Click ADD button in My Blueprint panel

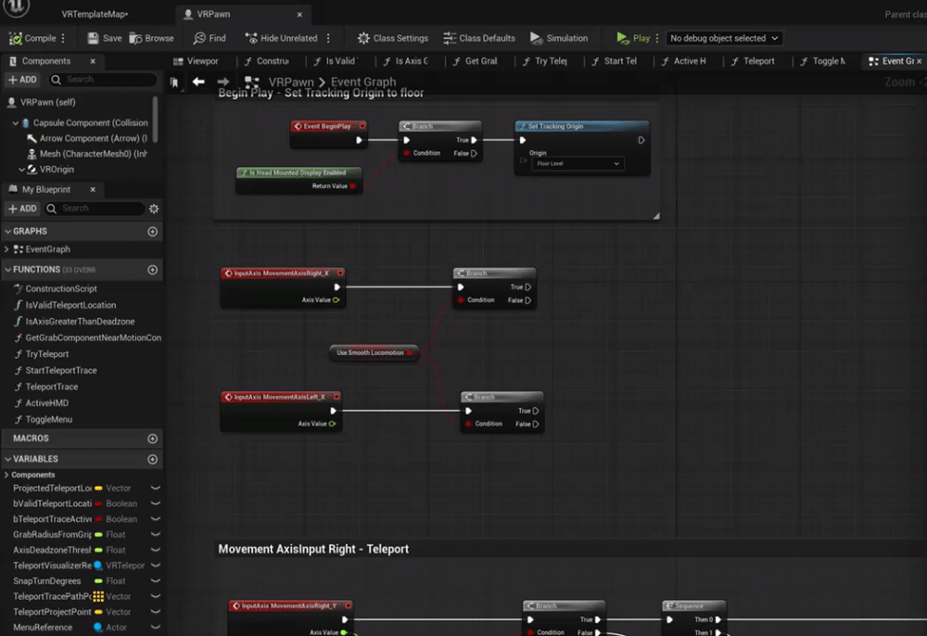tap(22, 208)
